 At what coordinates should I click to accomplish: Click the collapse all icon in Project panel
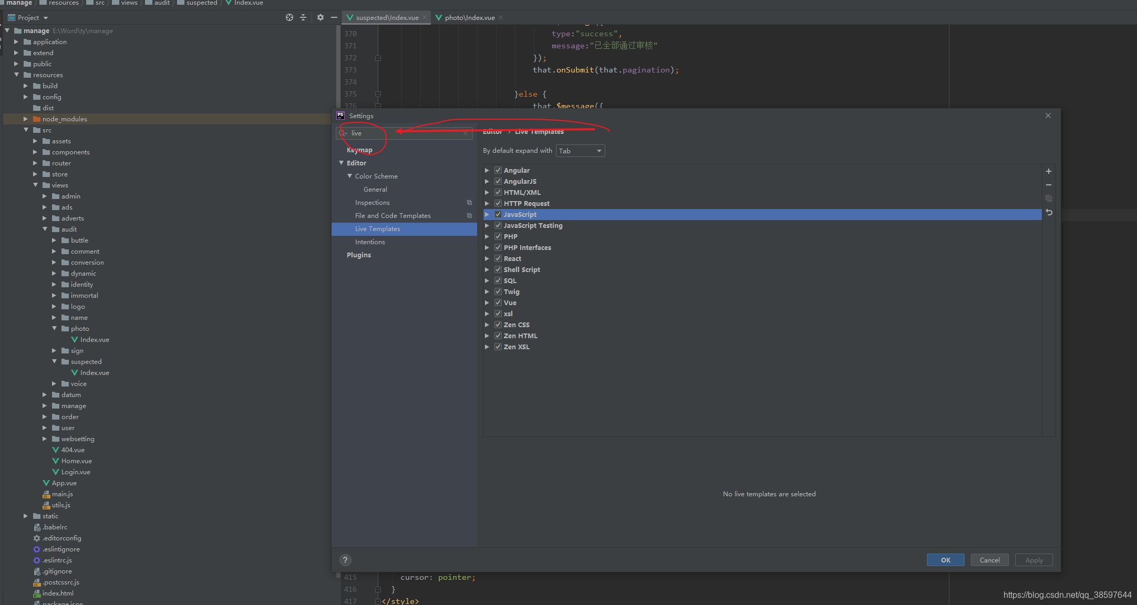303,17
